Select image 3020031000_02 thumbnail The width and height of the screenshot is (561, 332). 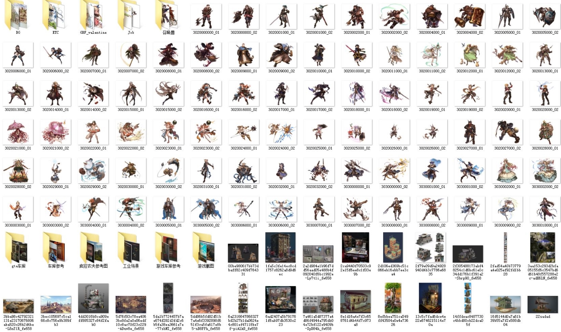tap(244, 171)
